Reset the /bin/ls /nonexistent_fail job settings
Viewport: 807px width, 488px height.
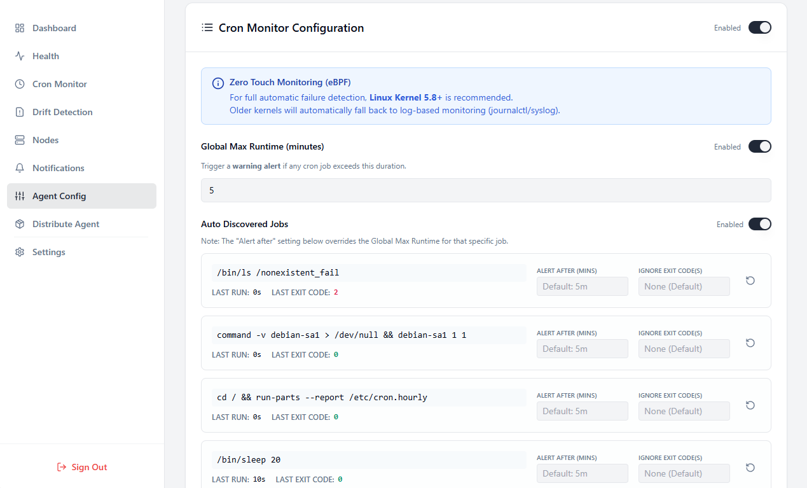[x=750, y=281]
